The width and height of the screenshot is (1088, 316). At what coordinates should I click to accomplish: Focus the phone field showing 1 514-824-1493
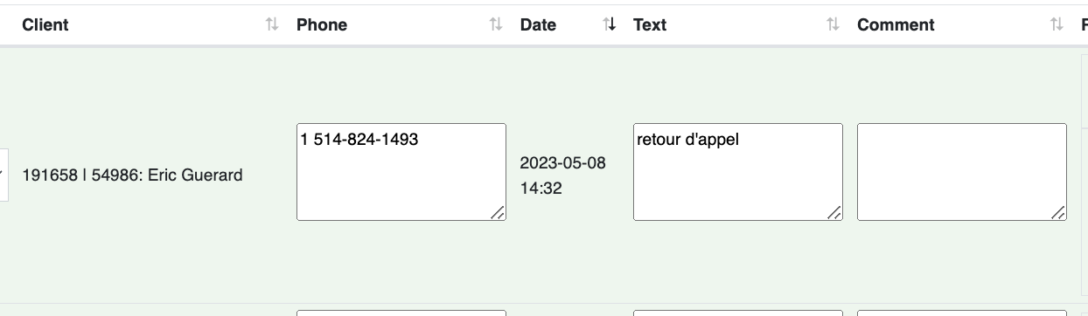[x=401, y=172]
